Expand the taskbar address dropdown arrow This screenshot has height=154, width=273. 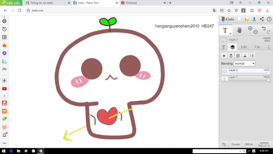tap(240, 151)
